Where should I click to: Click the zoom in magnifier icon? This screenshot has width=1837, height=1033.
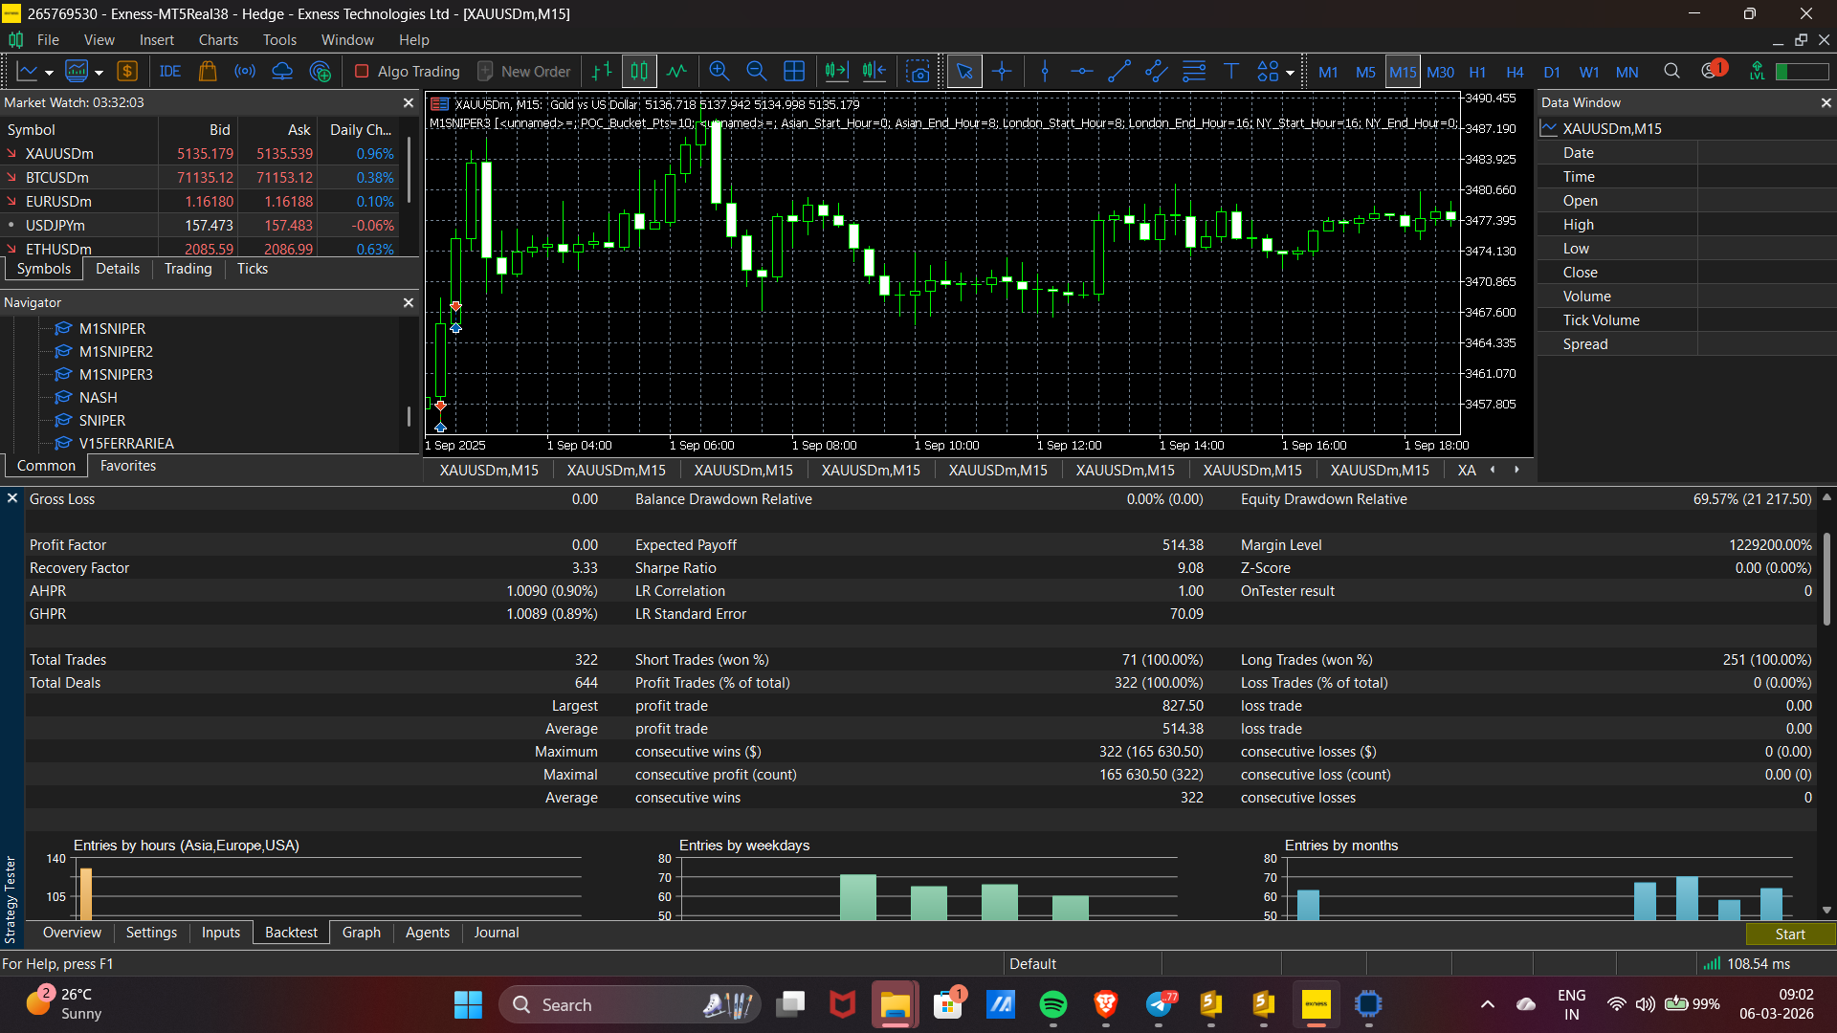(x=719, y=71)
